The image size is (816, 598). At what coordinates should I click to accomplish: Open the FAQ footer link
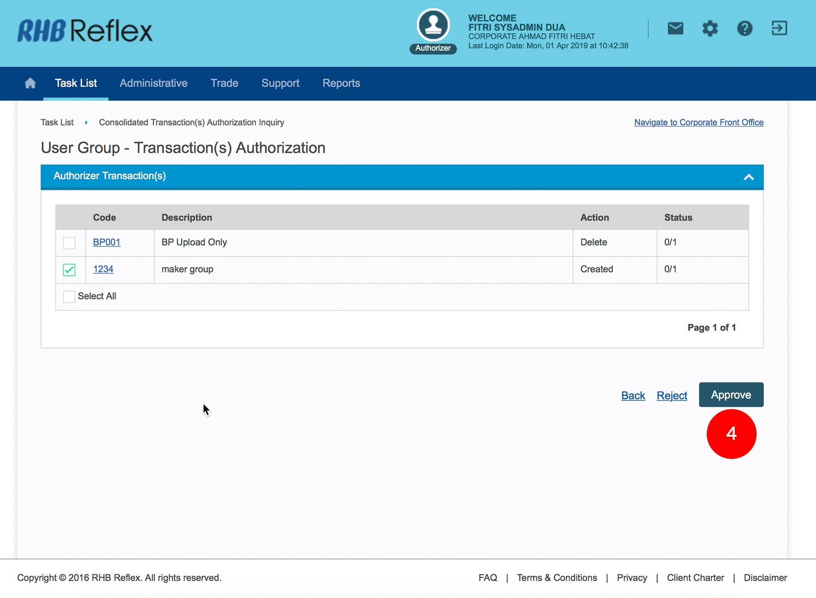coord(487,578)
